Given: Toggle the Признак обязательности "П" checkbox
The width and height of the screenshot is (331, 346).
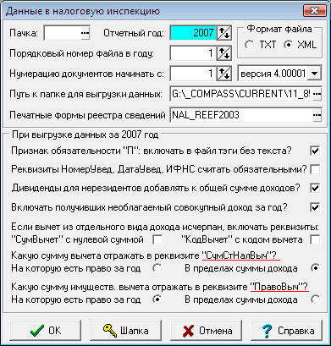Looking at the screenshot, I should click(x=315, y=151).
